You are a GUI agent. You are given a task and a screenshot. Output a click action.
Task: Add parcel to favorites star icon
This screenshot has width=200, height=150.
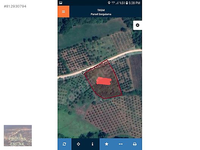point(106,144)
